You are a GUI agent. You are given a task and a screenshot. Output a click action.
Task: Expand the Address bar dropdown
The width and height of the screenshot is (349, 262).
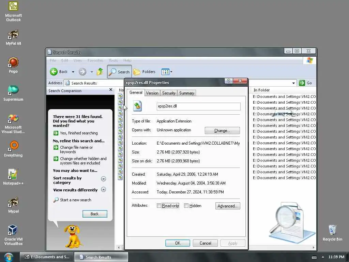293,83
